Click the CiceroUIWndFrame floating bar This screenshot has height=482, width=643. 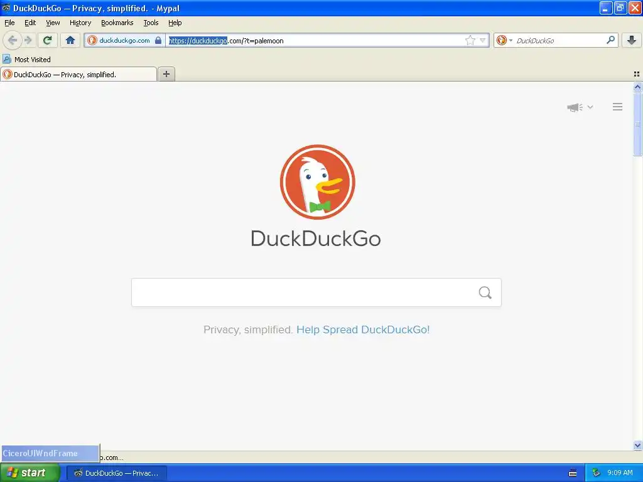click(50, 453)
